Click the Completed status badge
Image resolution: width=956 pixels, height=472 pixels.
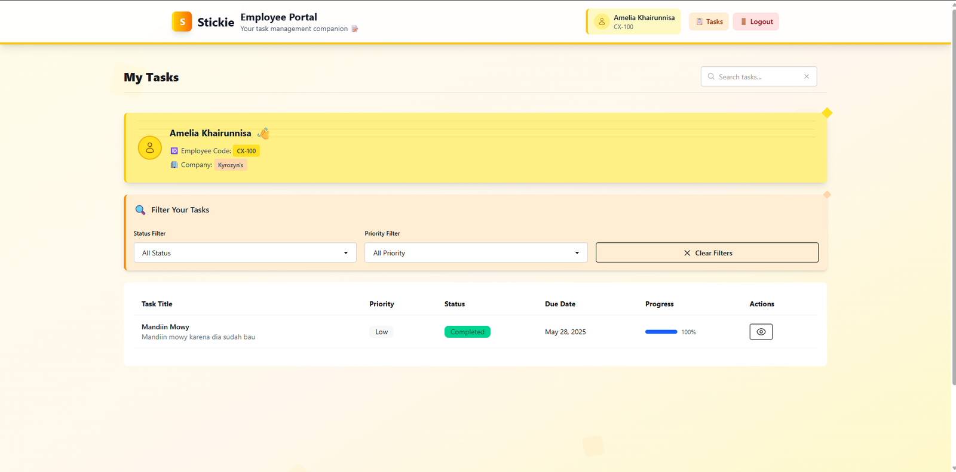[x=467, y=332]
